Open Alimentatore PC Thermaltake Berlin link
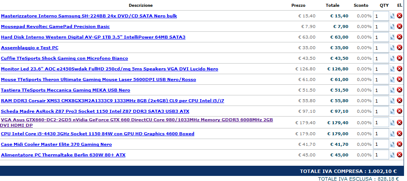This screenshot has height=181, width=407. [63, 155]
